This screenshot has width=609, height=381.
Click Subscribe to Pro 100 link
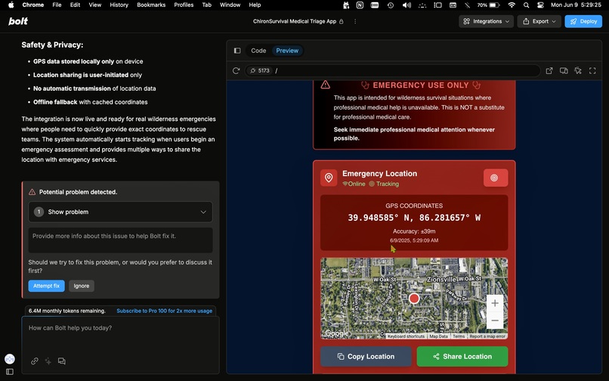tap(164, 311)
